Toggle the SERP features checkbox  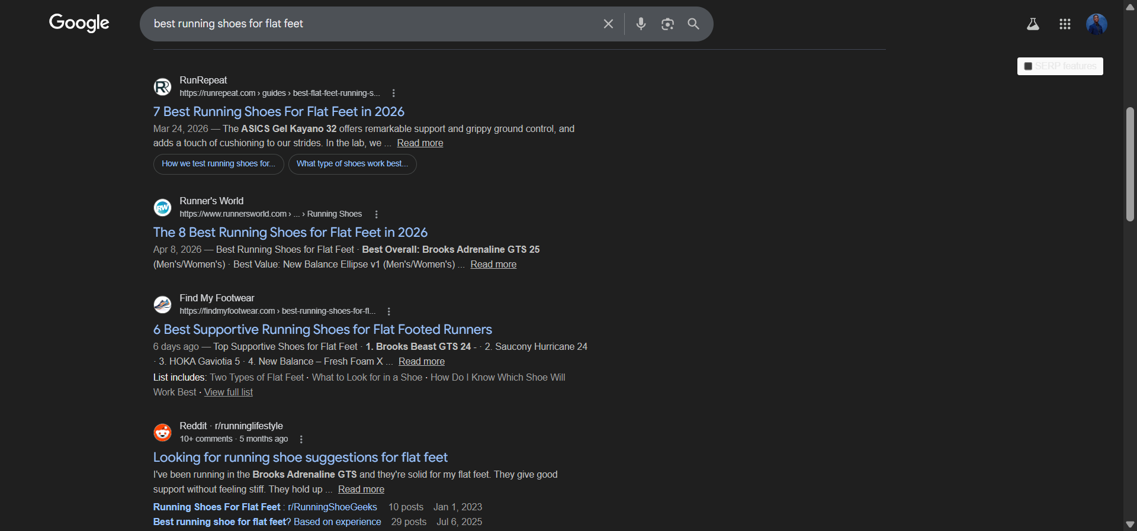pyautogui.click(x=1028, y=66)
